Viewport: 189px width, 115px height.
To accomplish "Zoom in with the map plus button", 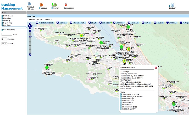I will click(30, 31).
